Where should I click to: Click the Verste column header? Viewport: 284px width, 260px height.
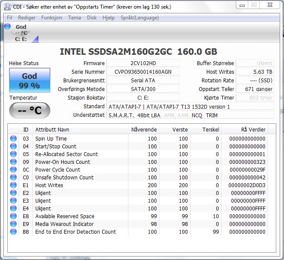coord(175,129)
